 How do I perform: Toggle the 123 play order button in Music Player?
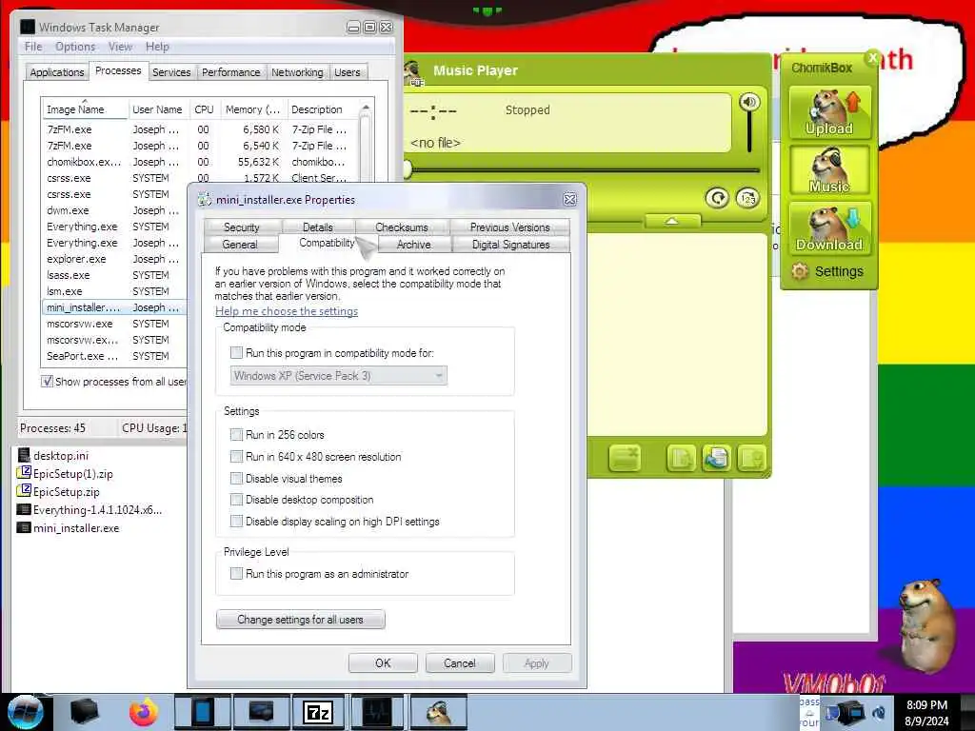pos(748,198)
